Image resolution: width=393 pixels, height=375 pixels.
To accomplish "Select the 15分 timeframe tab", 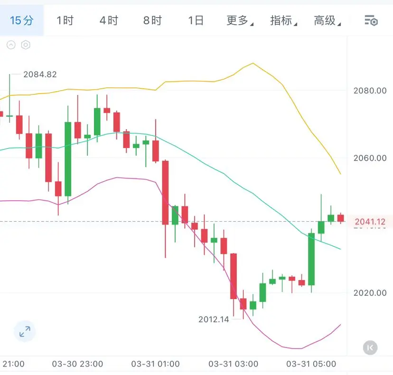I will click(22, 20).
